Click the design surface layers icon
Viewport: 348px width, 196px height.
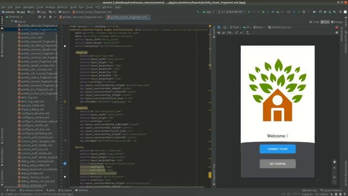click(x=219, y=27)
